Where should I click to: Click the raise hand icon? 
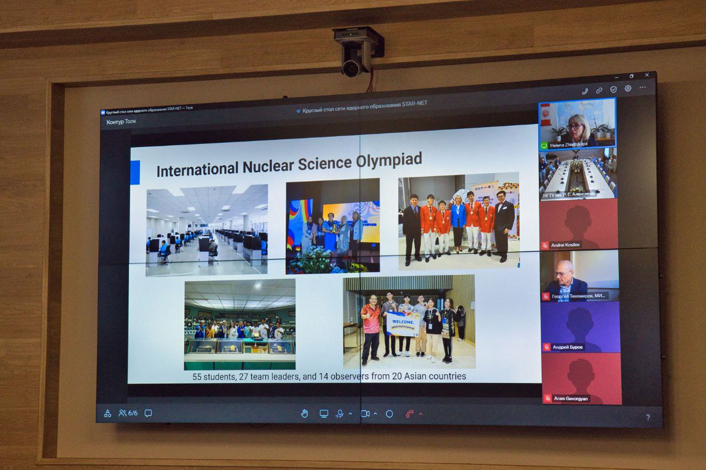(x=304, y=414)
